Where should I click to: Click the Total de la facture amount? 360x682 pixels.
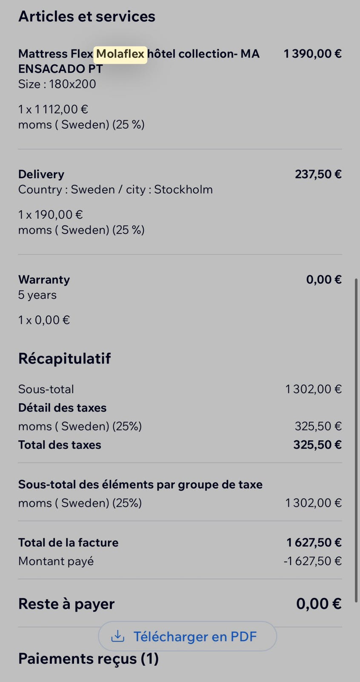pos(314,543)
